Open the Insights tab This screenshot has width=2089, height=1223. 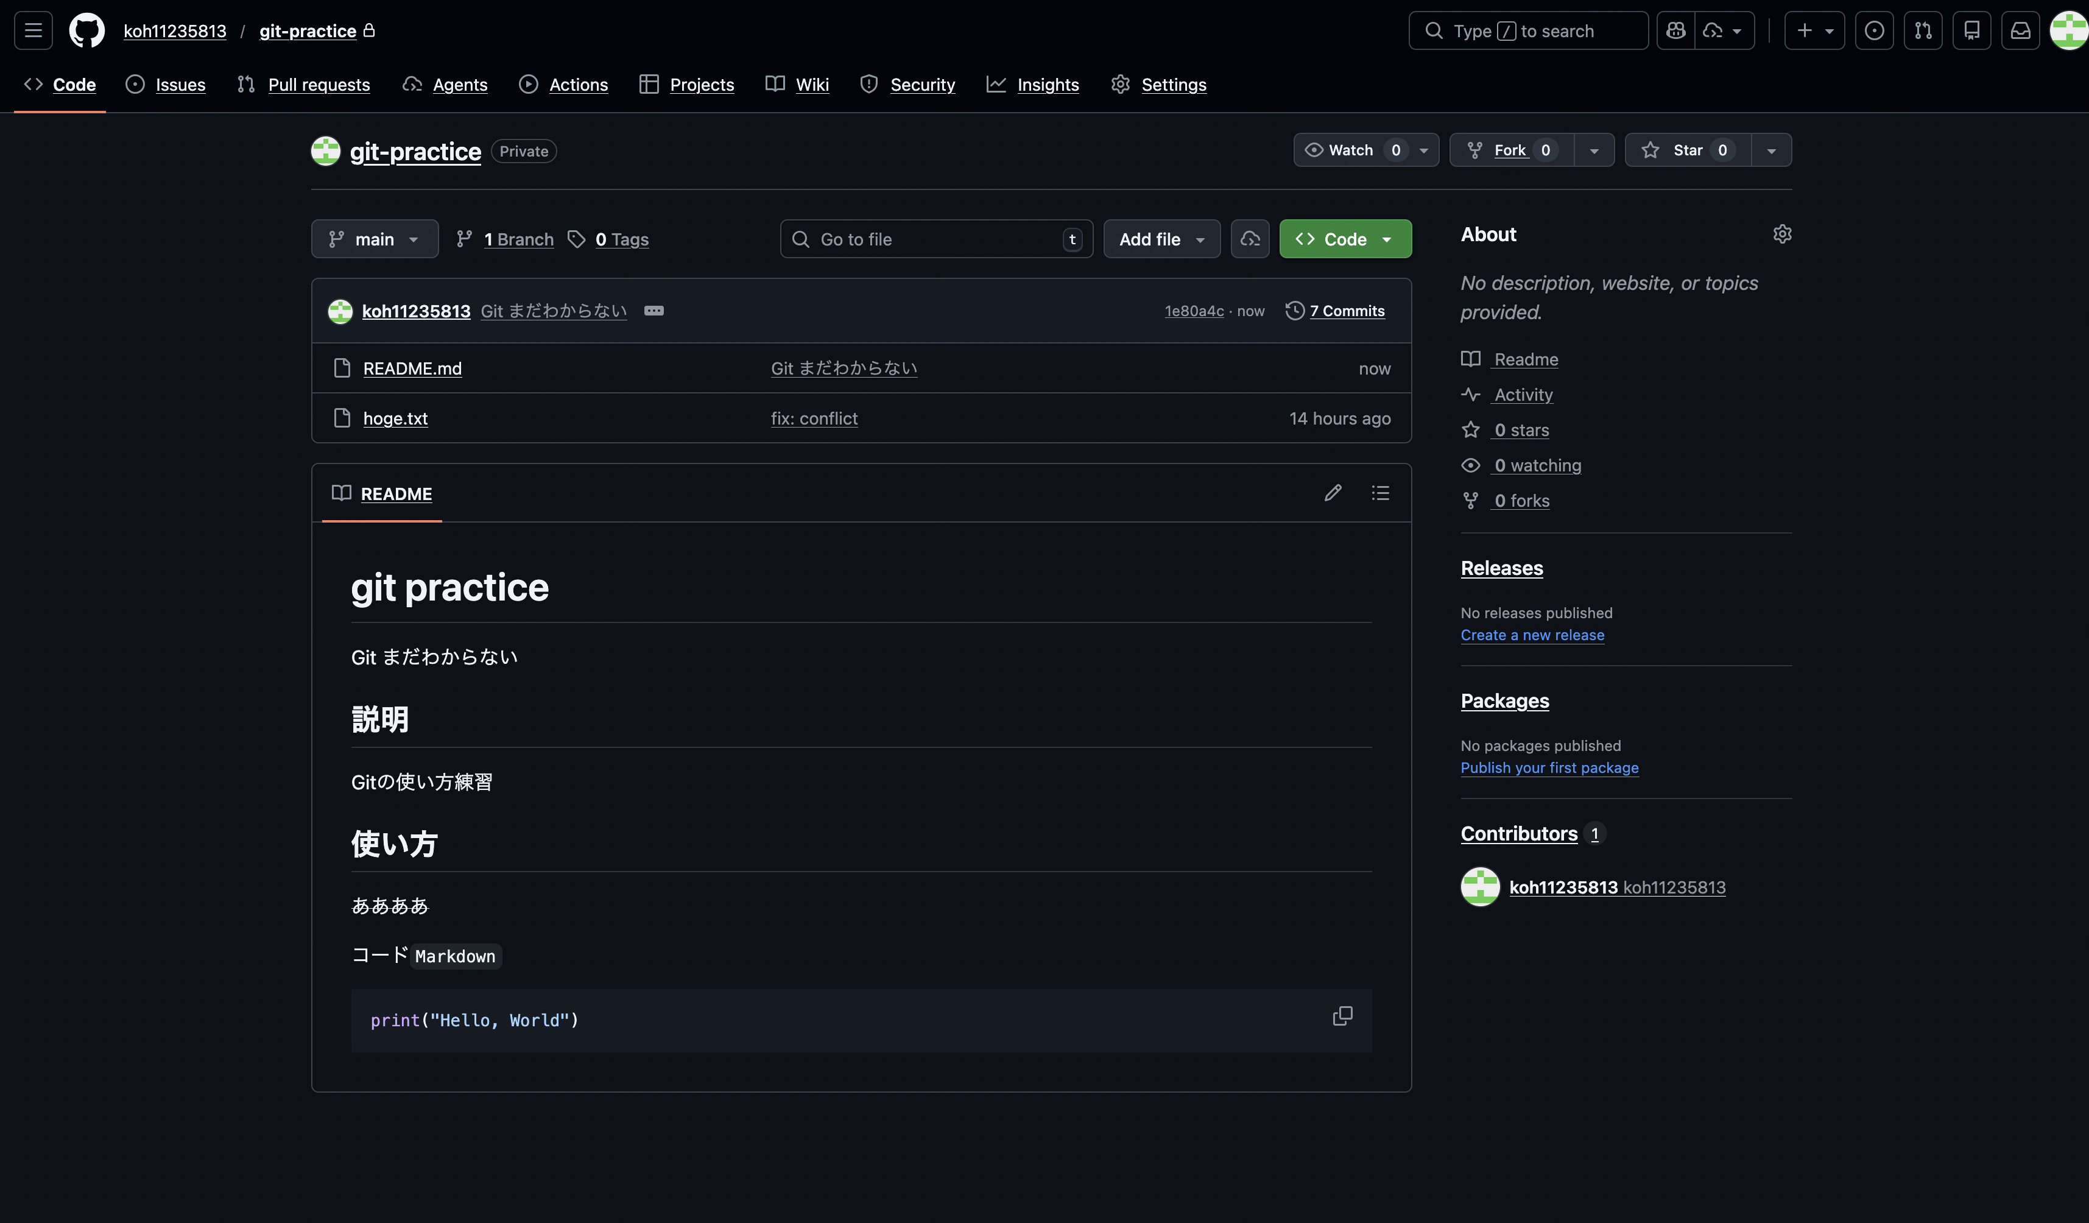pyautogui.click(x=1047, y=85)
